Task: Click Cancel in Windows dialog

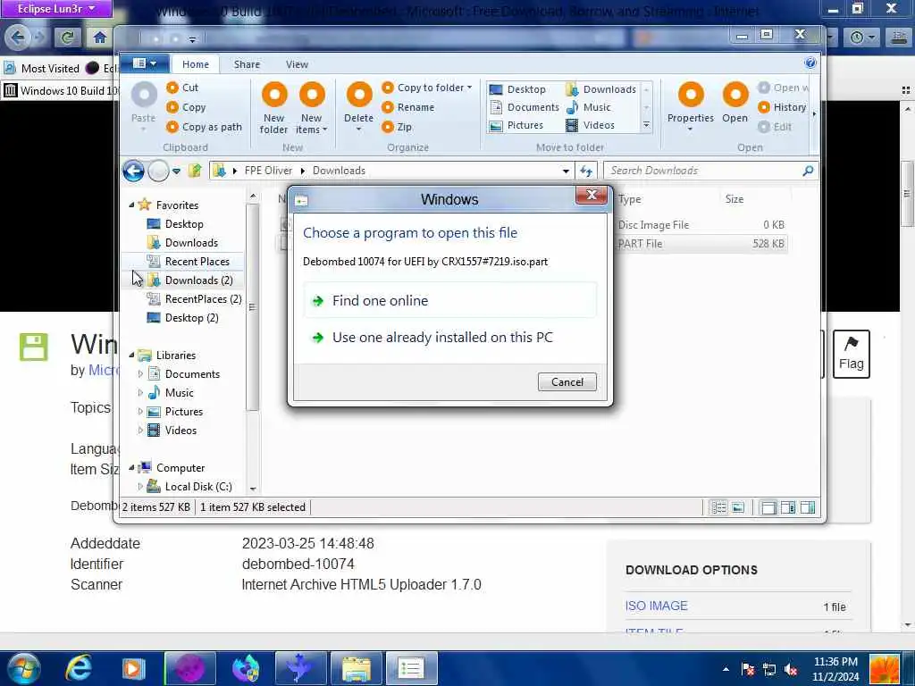Action: tap(567, 382)
